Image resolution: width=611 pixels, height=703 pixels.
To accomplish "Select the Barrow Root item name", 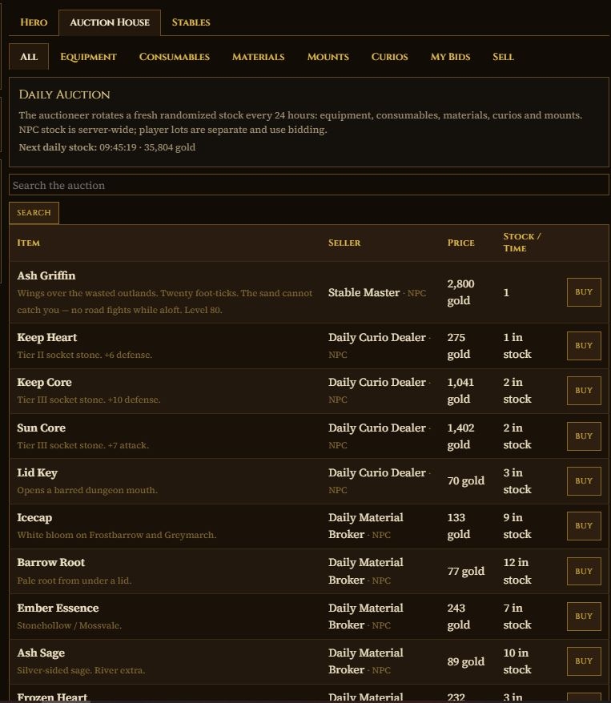I will [51, 563].
